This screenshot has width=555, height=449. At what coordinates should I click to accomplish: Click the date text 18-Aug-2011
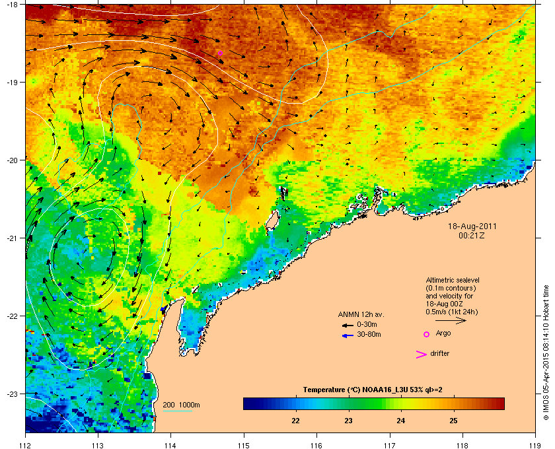tap(472, 226)
